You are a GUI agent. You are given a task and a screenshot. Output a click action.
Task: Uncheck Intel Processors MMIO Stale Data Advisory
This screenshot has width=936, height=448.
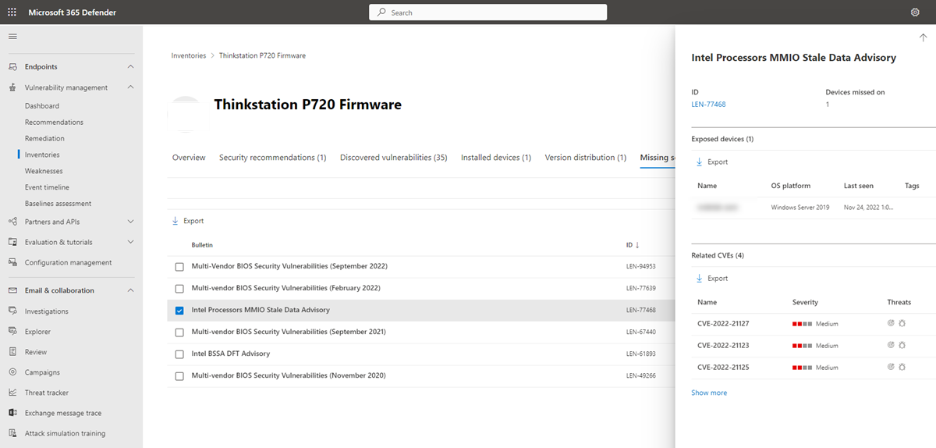click(179, 310)
